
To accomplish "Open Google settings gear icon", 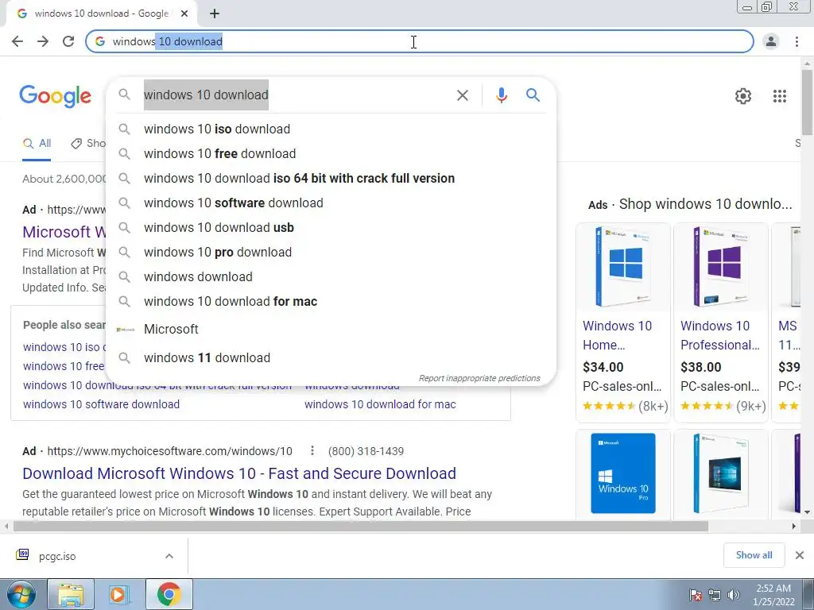I will pos(743,96).
